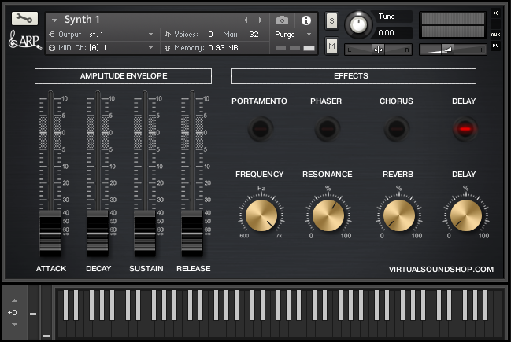The height and width of the screenshot is (342, 511).
Task: Click the Frequency filter knob
Action: (x=260, y=215)
